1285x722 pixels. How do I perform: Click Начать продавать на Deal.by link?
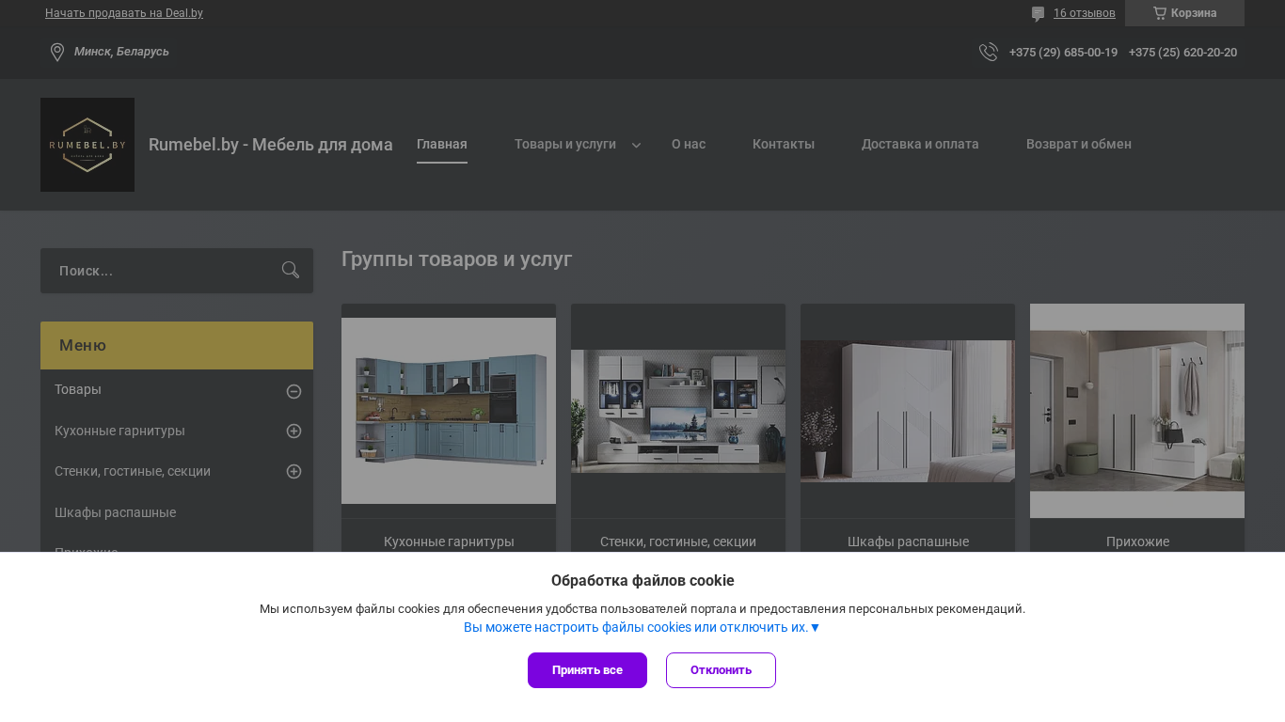[124, 13]
